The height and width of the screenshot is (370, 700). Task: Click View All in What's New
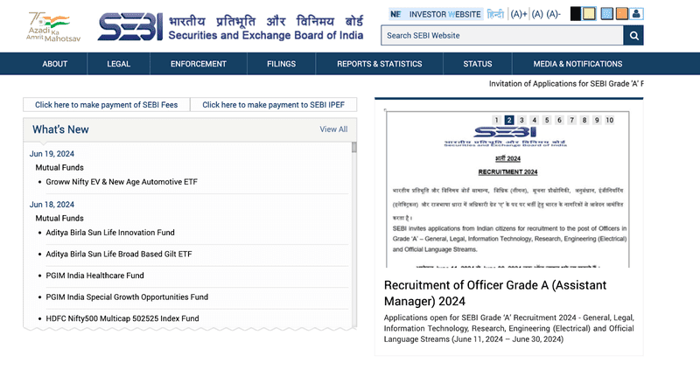pos(333,129)
